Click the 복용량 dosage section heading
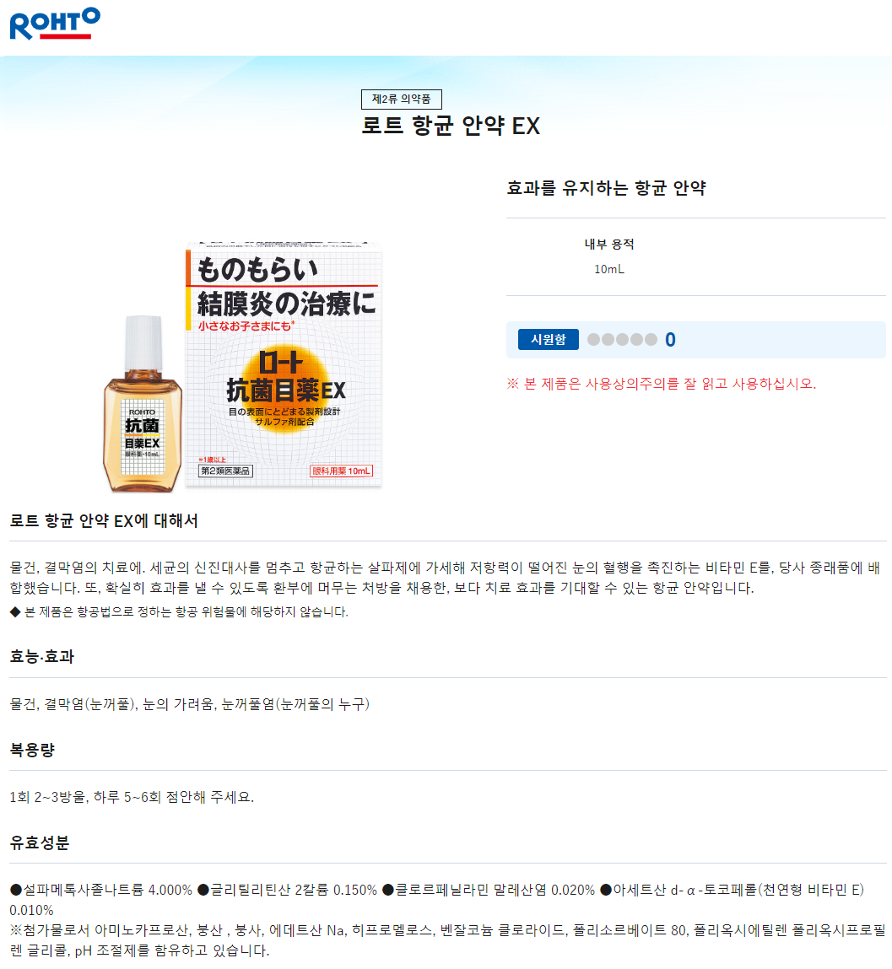The width and height of the screenshot is (892, 969). pos(32,750)
